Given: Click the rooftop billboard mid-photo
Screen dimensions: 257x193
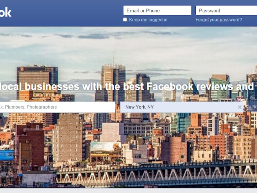Looking at the screenshot, I should click(106, 147).
